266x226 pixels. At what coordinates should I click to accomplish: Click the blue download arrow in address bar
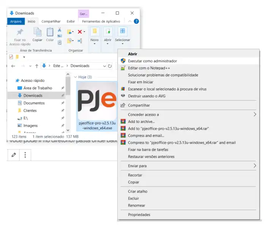pyautogui.click(x=44, y=66)
